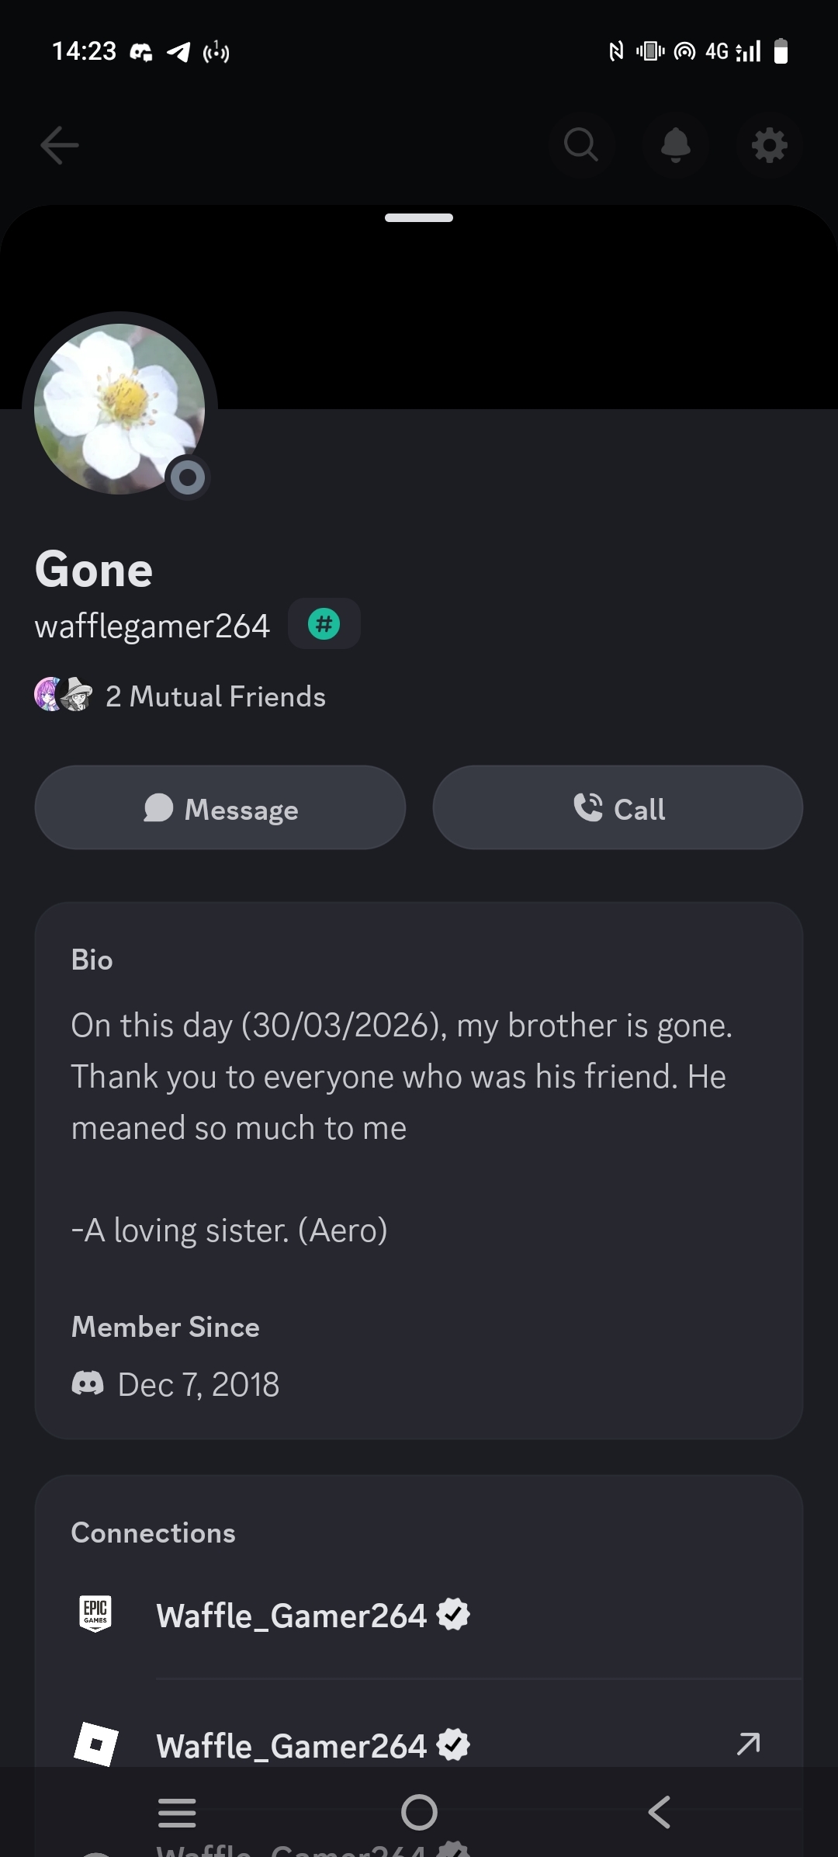The width and height of the screenshot is (838, 1857).
Task: Tap the notification bell icon
Action: click(676, 145)
